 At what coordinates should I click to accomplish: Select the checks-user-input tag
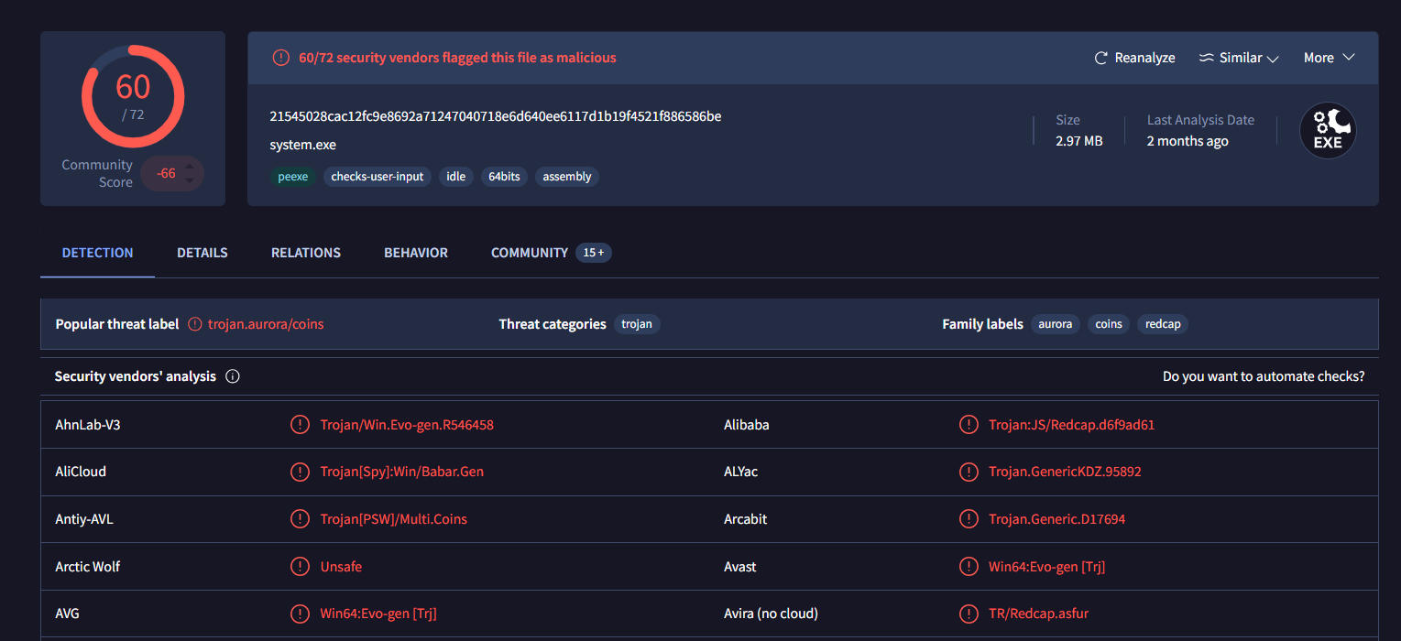tap(378, 177)
